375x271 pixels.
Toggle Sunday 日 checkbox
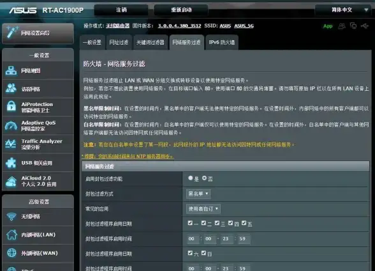(203, 253)
